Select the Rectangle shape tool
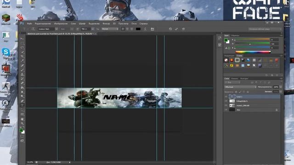The image size is (294, 165). 22,115
